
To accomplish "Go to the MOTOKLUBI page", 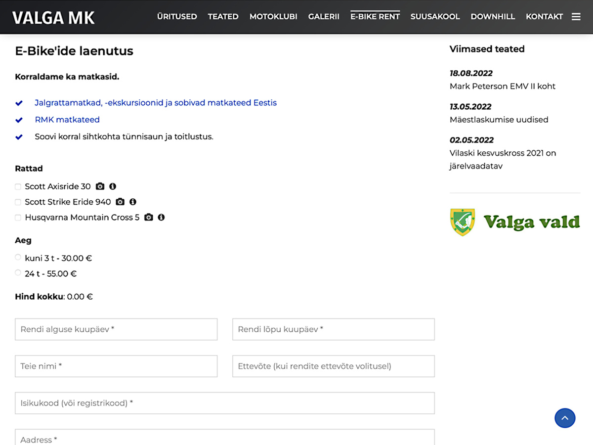I will pyautogui.click(x=273, y=17).
